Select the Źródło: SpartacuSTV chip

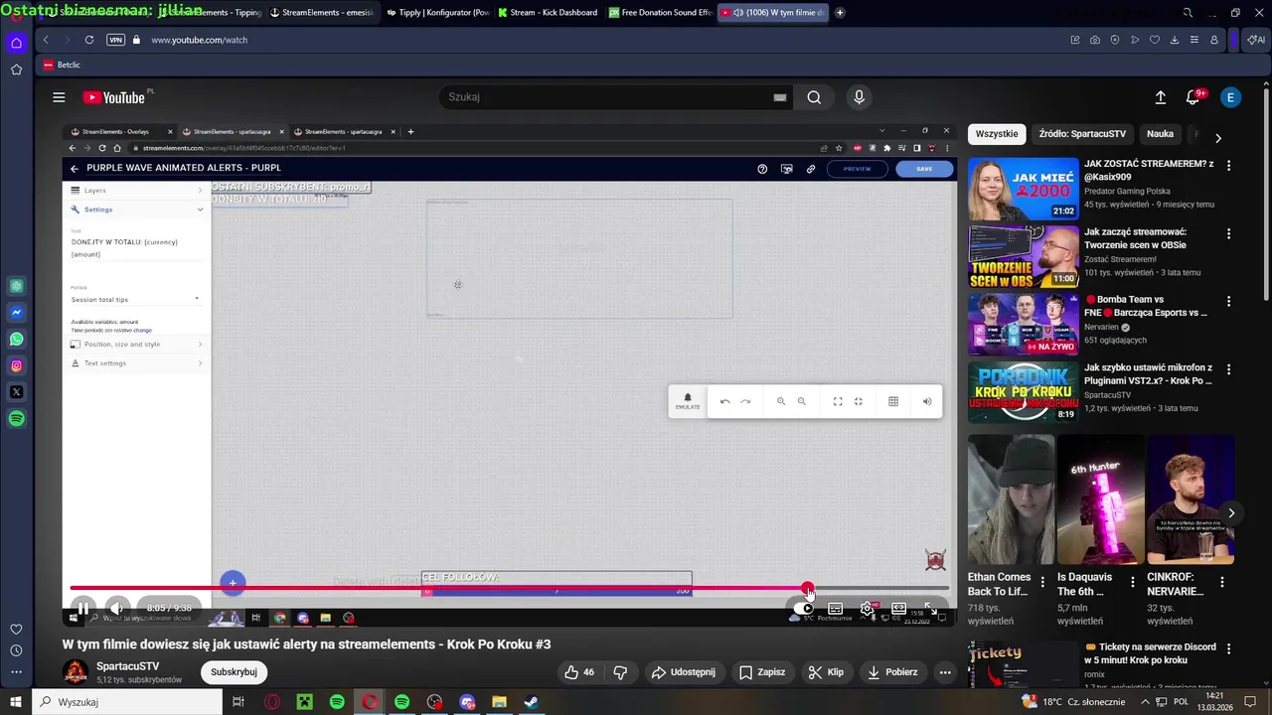1082,134
